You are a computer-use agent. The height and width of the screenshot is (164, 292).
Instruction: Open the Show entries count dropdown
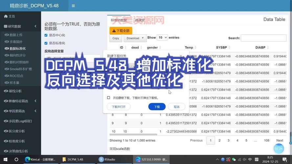[x=162, y=37]
